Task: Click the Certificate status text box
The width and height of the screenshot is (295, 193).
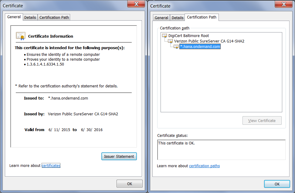Action: click(221, 150)
